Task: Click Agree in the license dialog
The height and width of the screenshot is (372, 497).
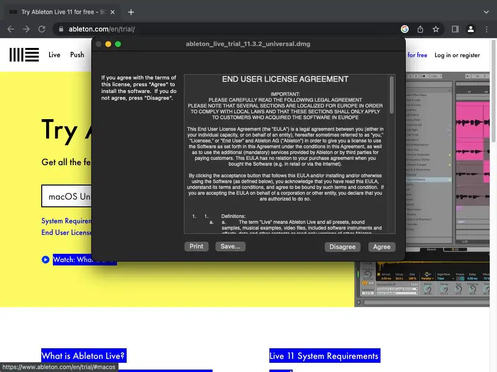Action: coord(381,247)
